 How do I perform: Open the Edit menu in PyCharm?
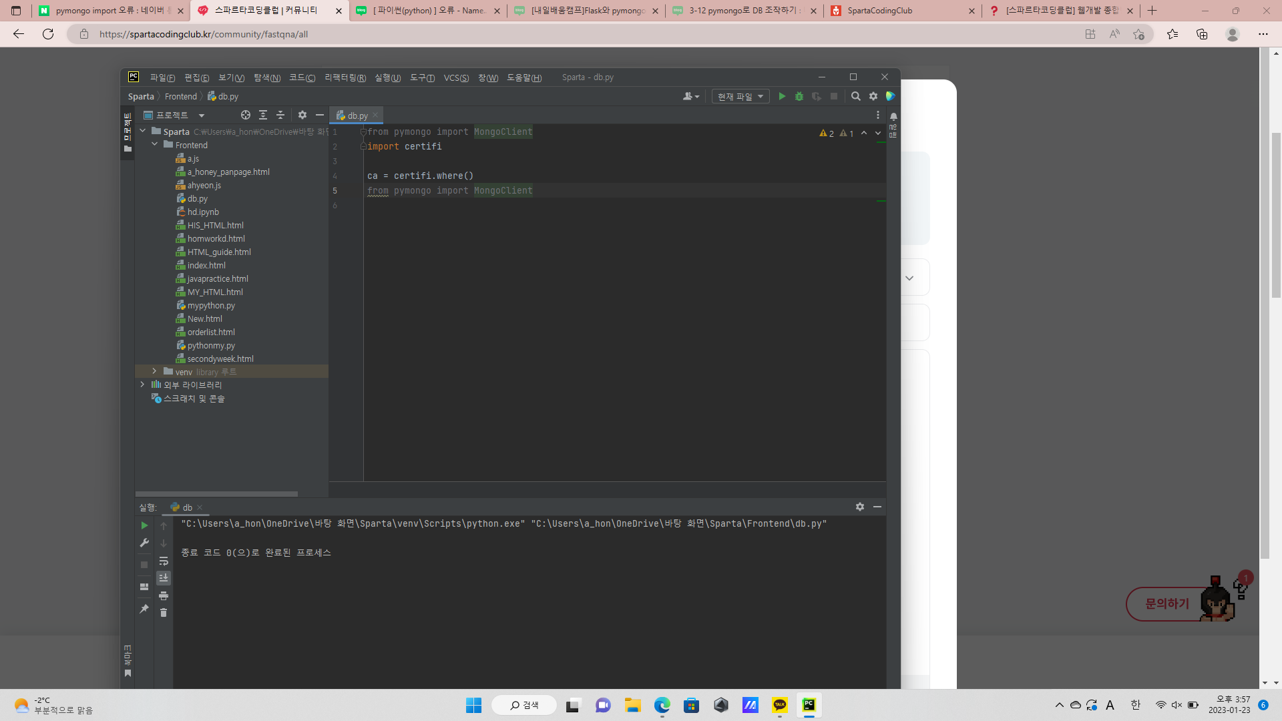[x=196, y=78]
